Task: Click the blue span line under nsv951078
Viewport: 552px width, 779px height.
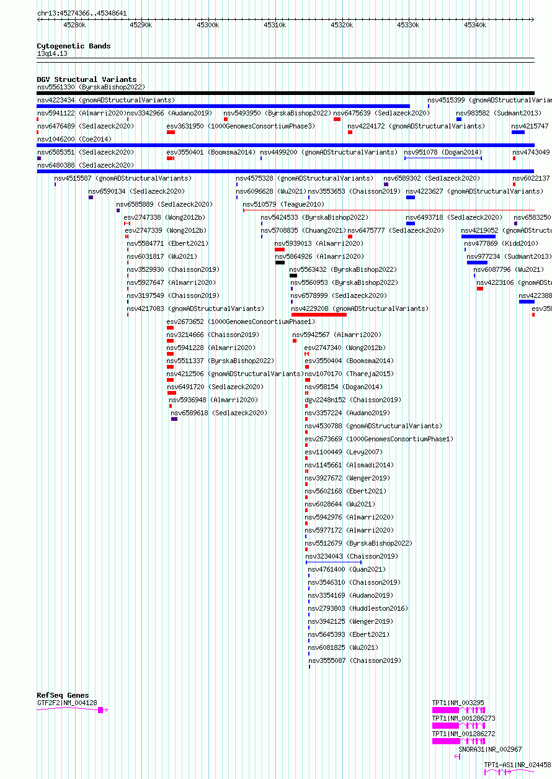Action: tap(443, 158)
